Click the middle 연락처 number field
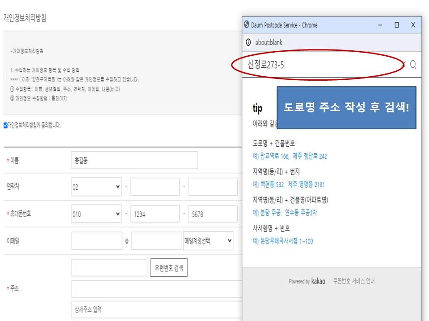429x321 pixels. click(x=155, y=187)
